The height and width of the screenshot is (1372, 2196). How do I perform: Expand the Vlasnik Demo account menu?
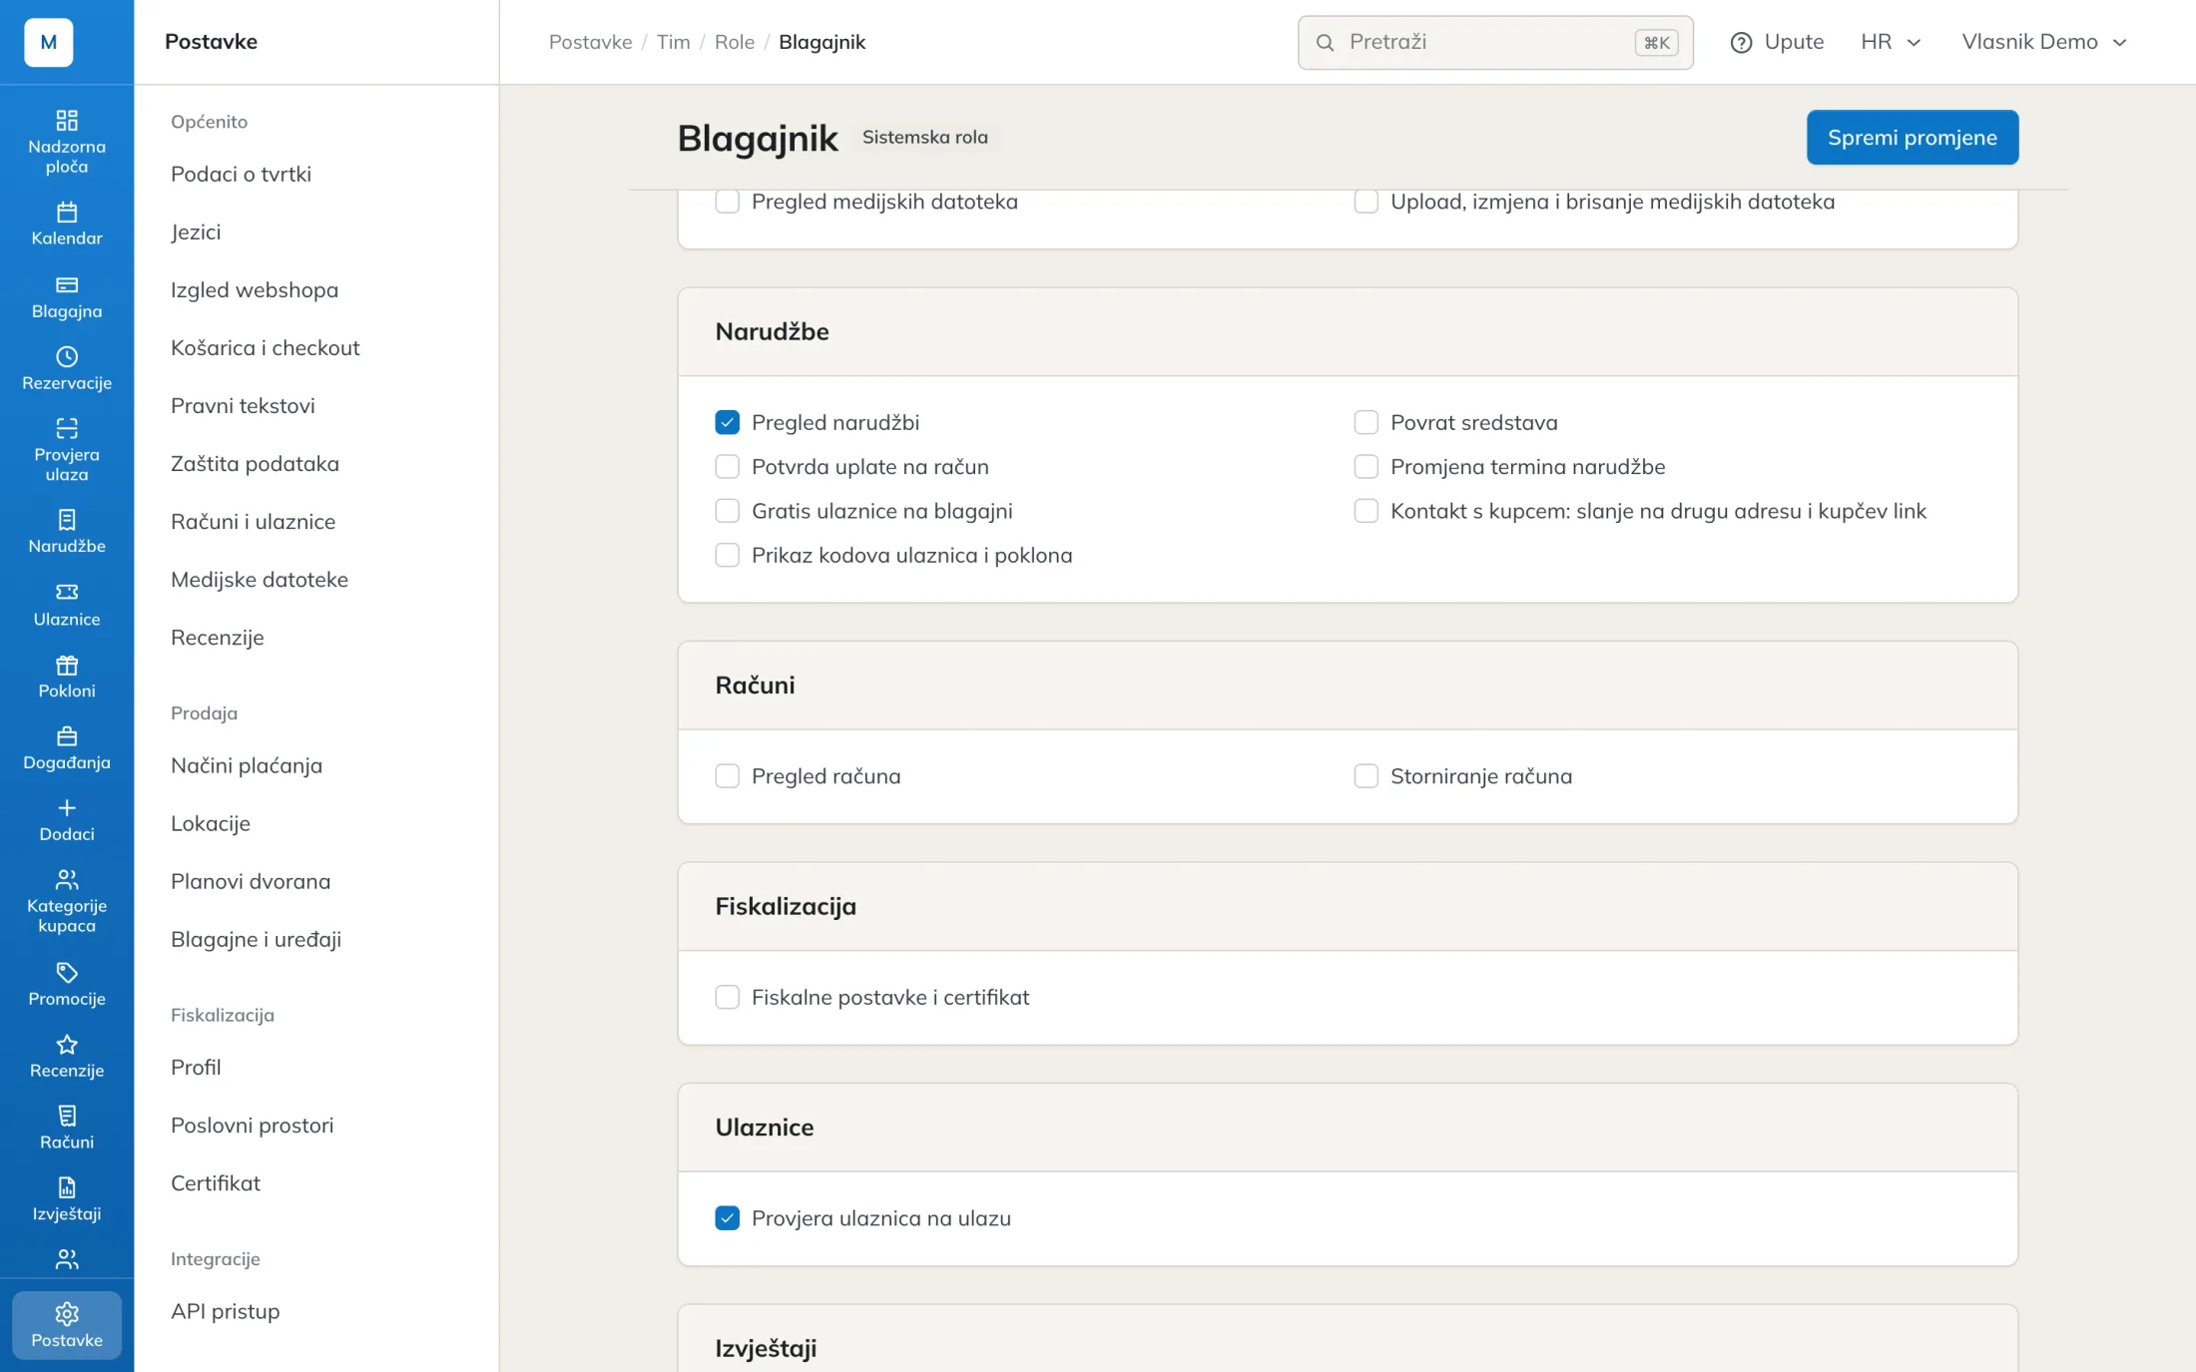pos(2044,42)
